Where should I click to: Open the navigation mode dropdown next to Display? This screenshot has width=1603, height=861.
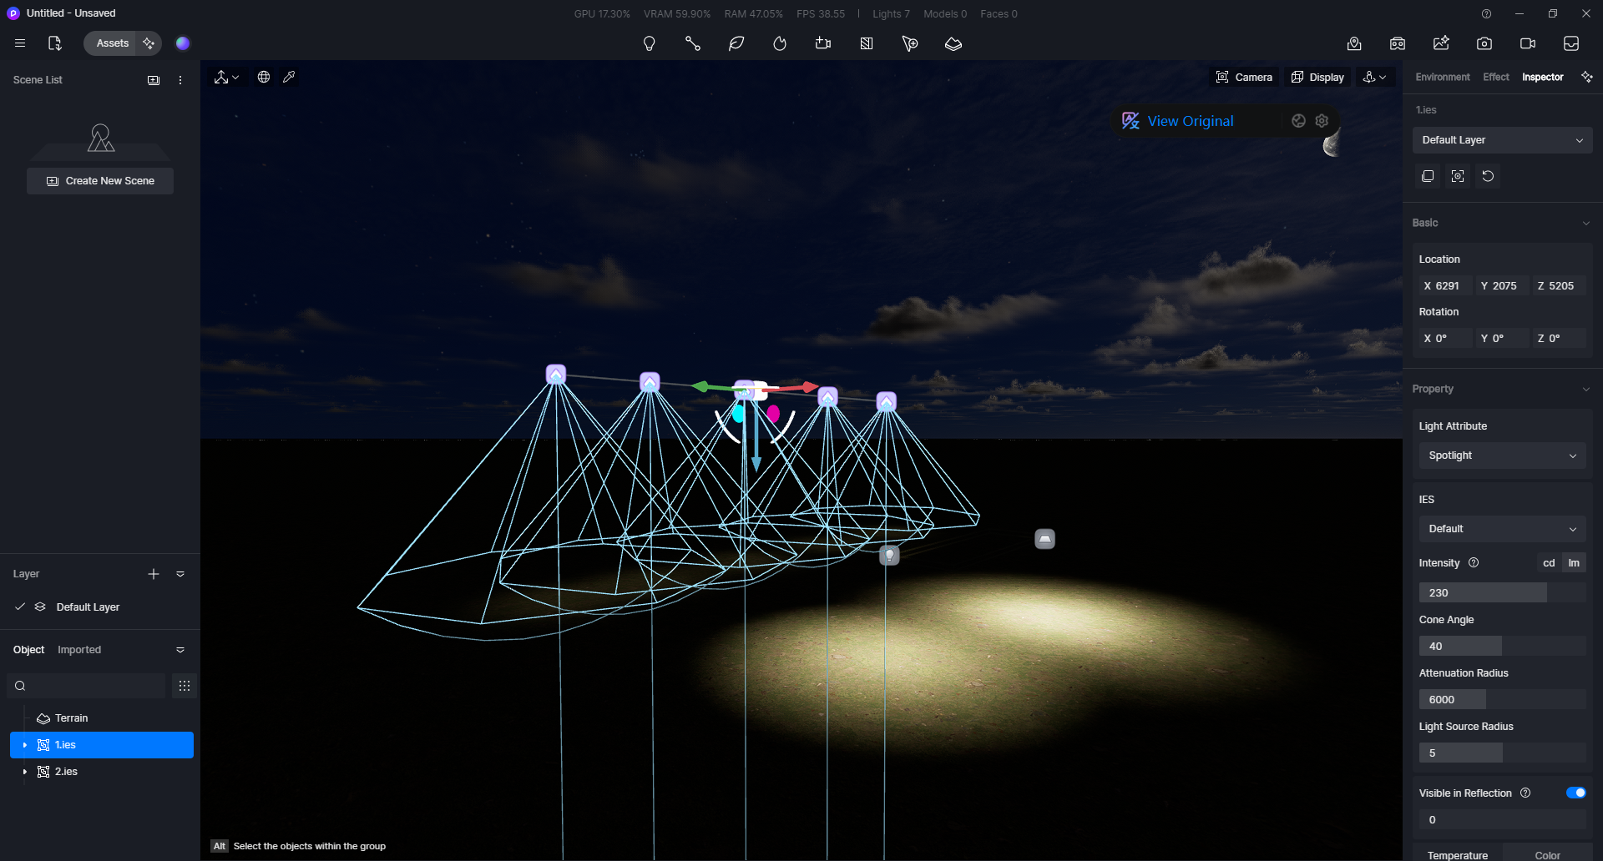(1374, 77)
